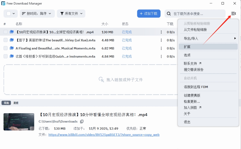Click the three-dot menu on the 笛子 row

(x=161, y=40)
